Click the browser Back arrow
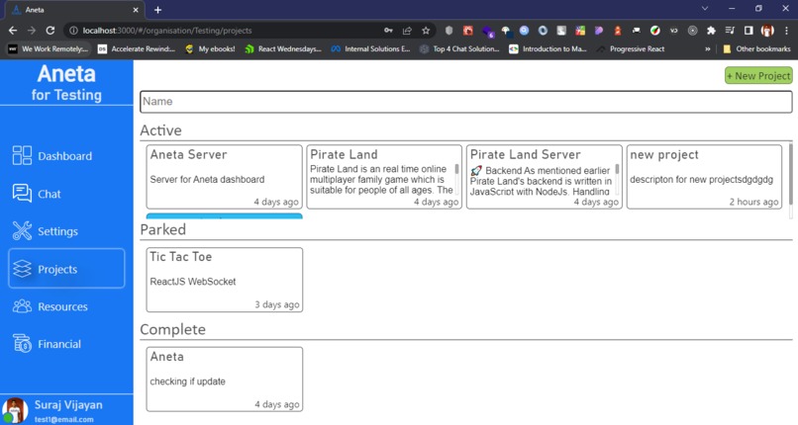Image resolution: width=798 pixels, height=425 pixels. coord(13,31)
